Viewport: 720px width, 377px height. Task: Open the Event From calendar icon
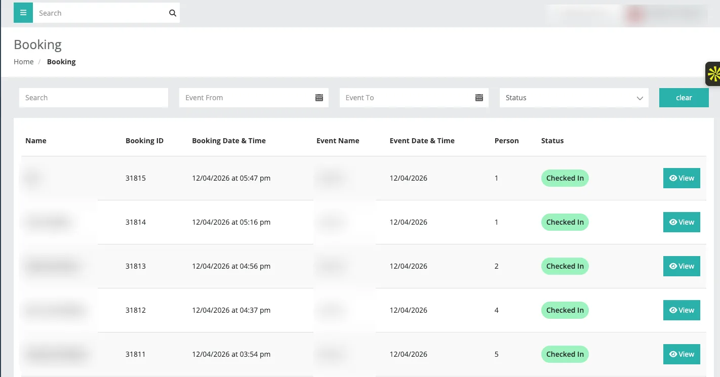[319, 98]
